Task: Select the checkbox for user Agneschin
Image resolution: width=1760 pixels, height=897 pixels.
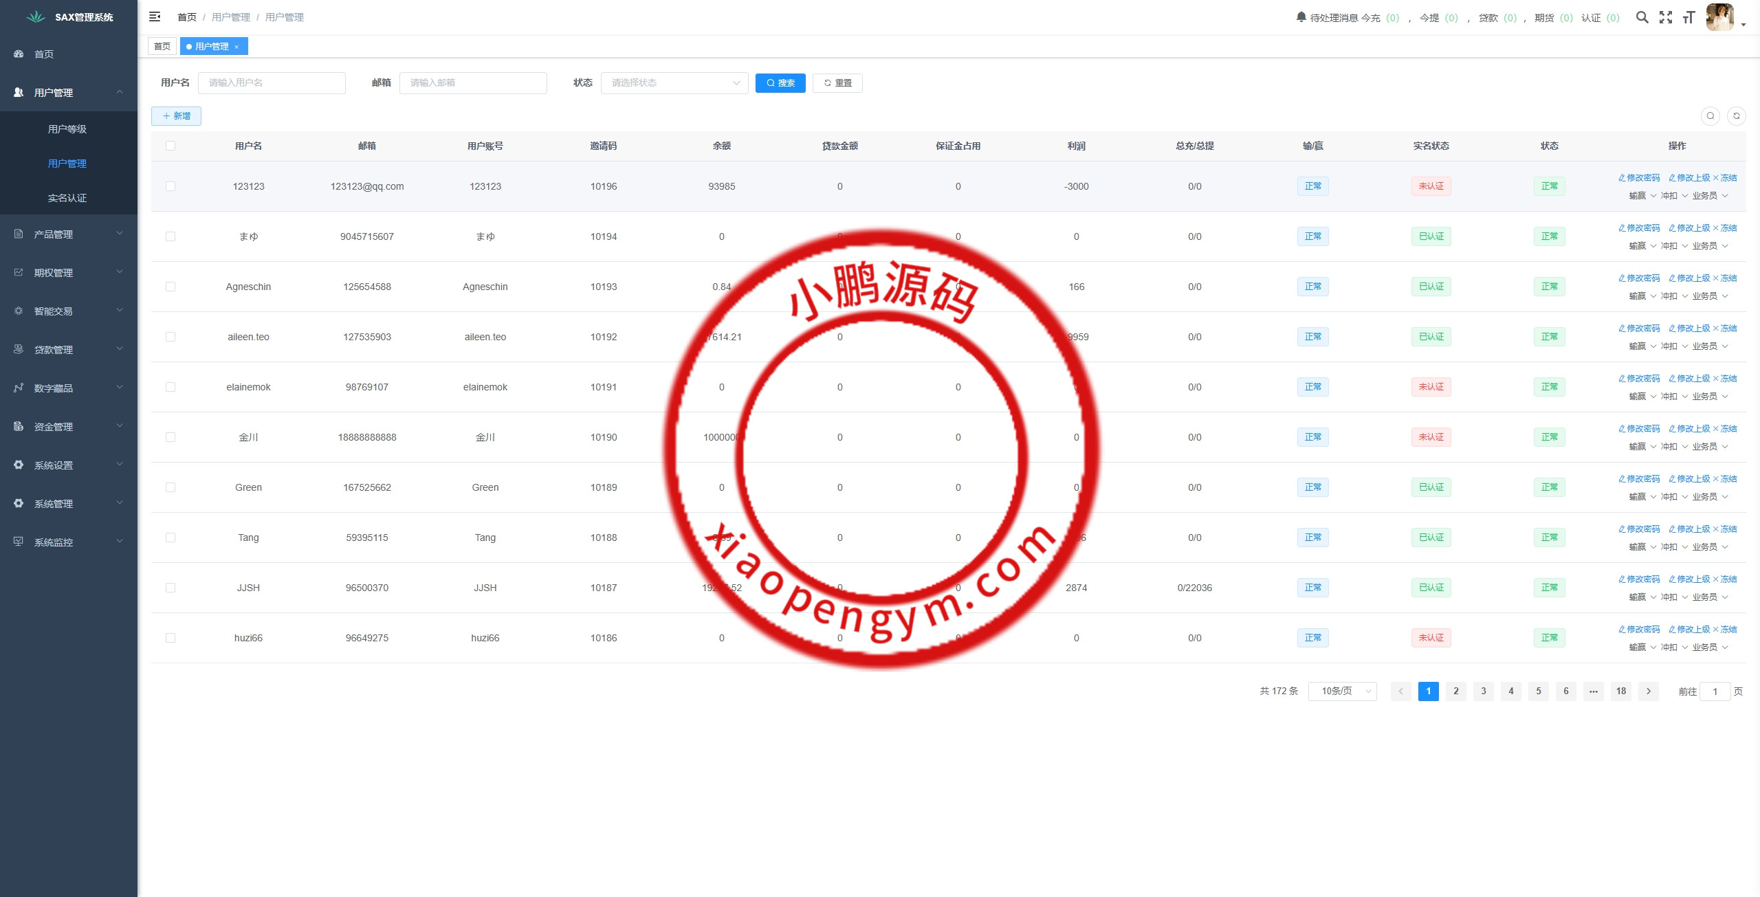Action: point(170,287)
